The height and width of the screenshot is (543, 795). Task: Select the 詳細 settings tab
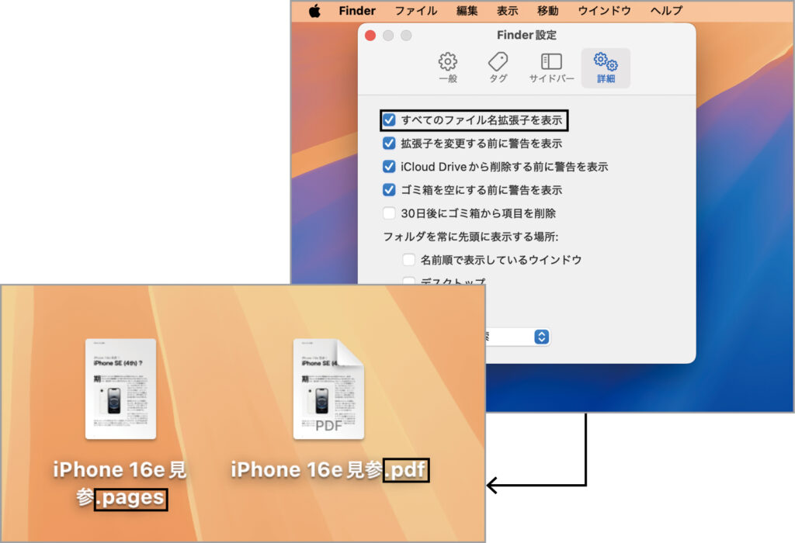pos(606,68)
